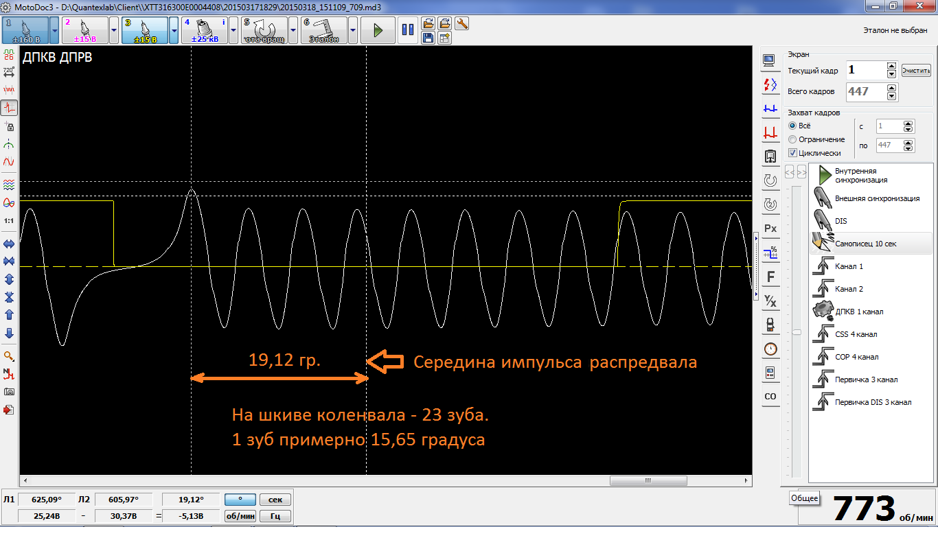Image resolution: width=938 pixels, height=549 pixels.
Task: Click the camera screenshot icon
Action: pos(10,391)
